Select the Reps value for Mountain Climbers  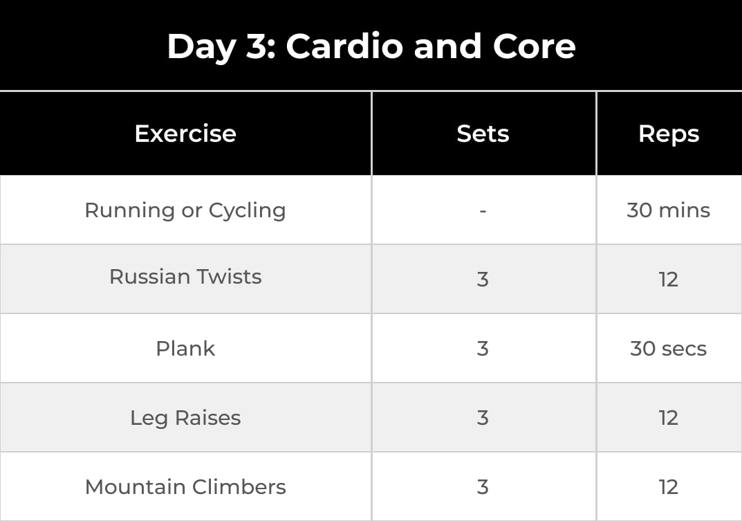(x=668, y=487)
